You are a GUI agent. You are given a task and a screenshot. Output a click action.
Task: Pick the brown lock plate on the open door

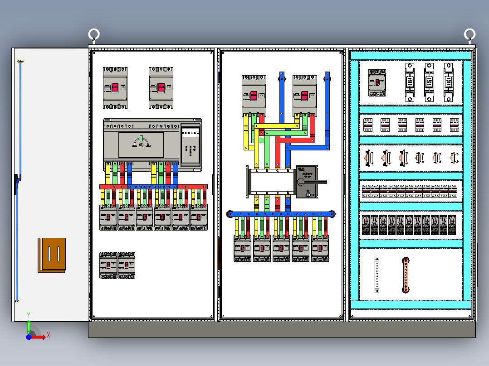pos(52,255)
